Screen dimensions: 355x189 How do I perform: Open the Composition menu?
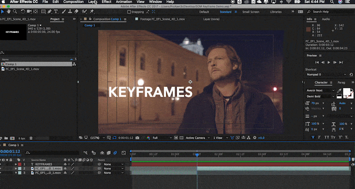73,2
